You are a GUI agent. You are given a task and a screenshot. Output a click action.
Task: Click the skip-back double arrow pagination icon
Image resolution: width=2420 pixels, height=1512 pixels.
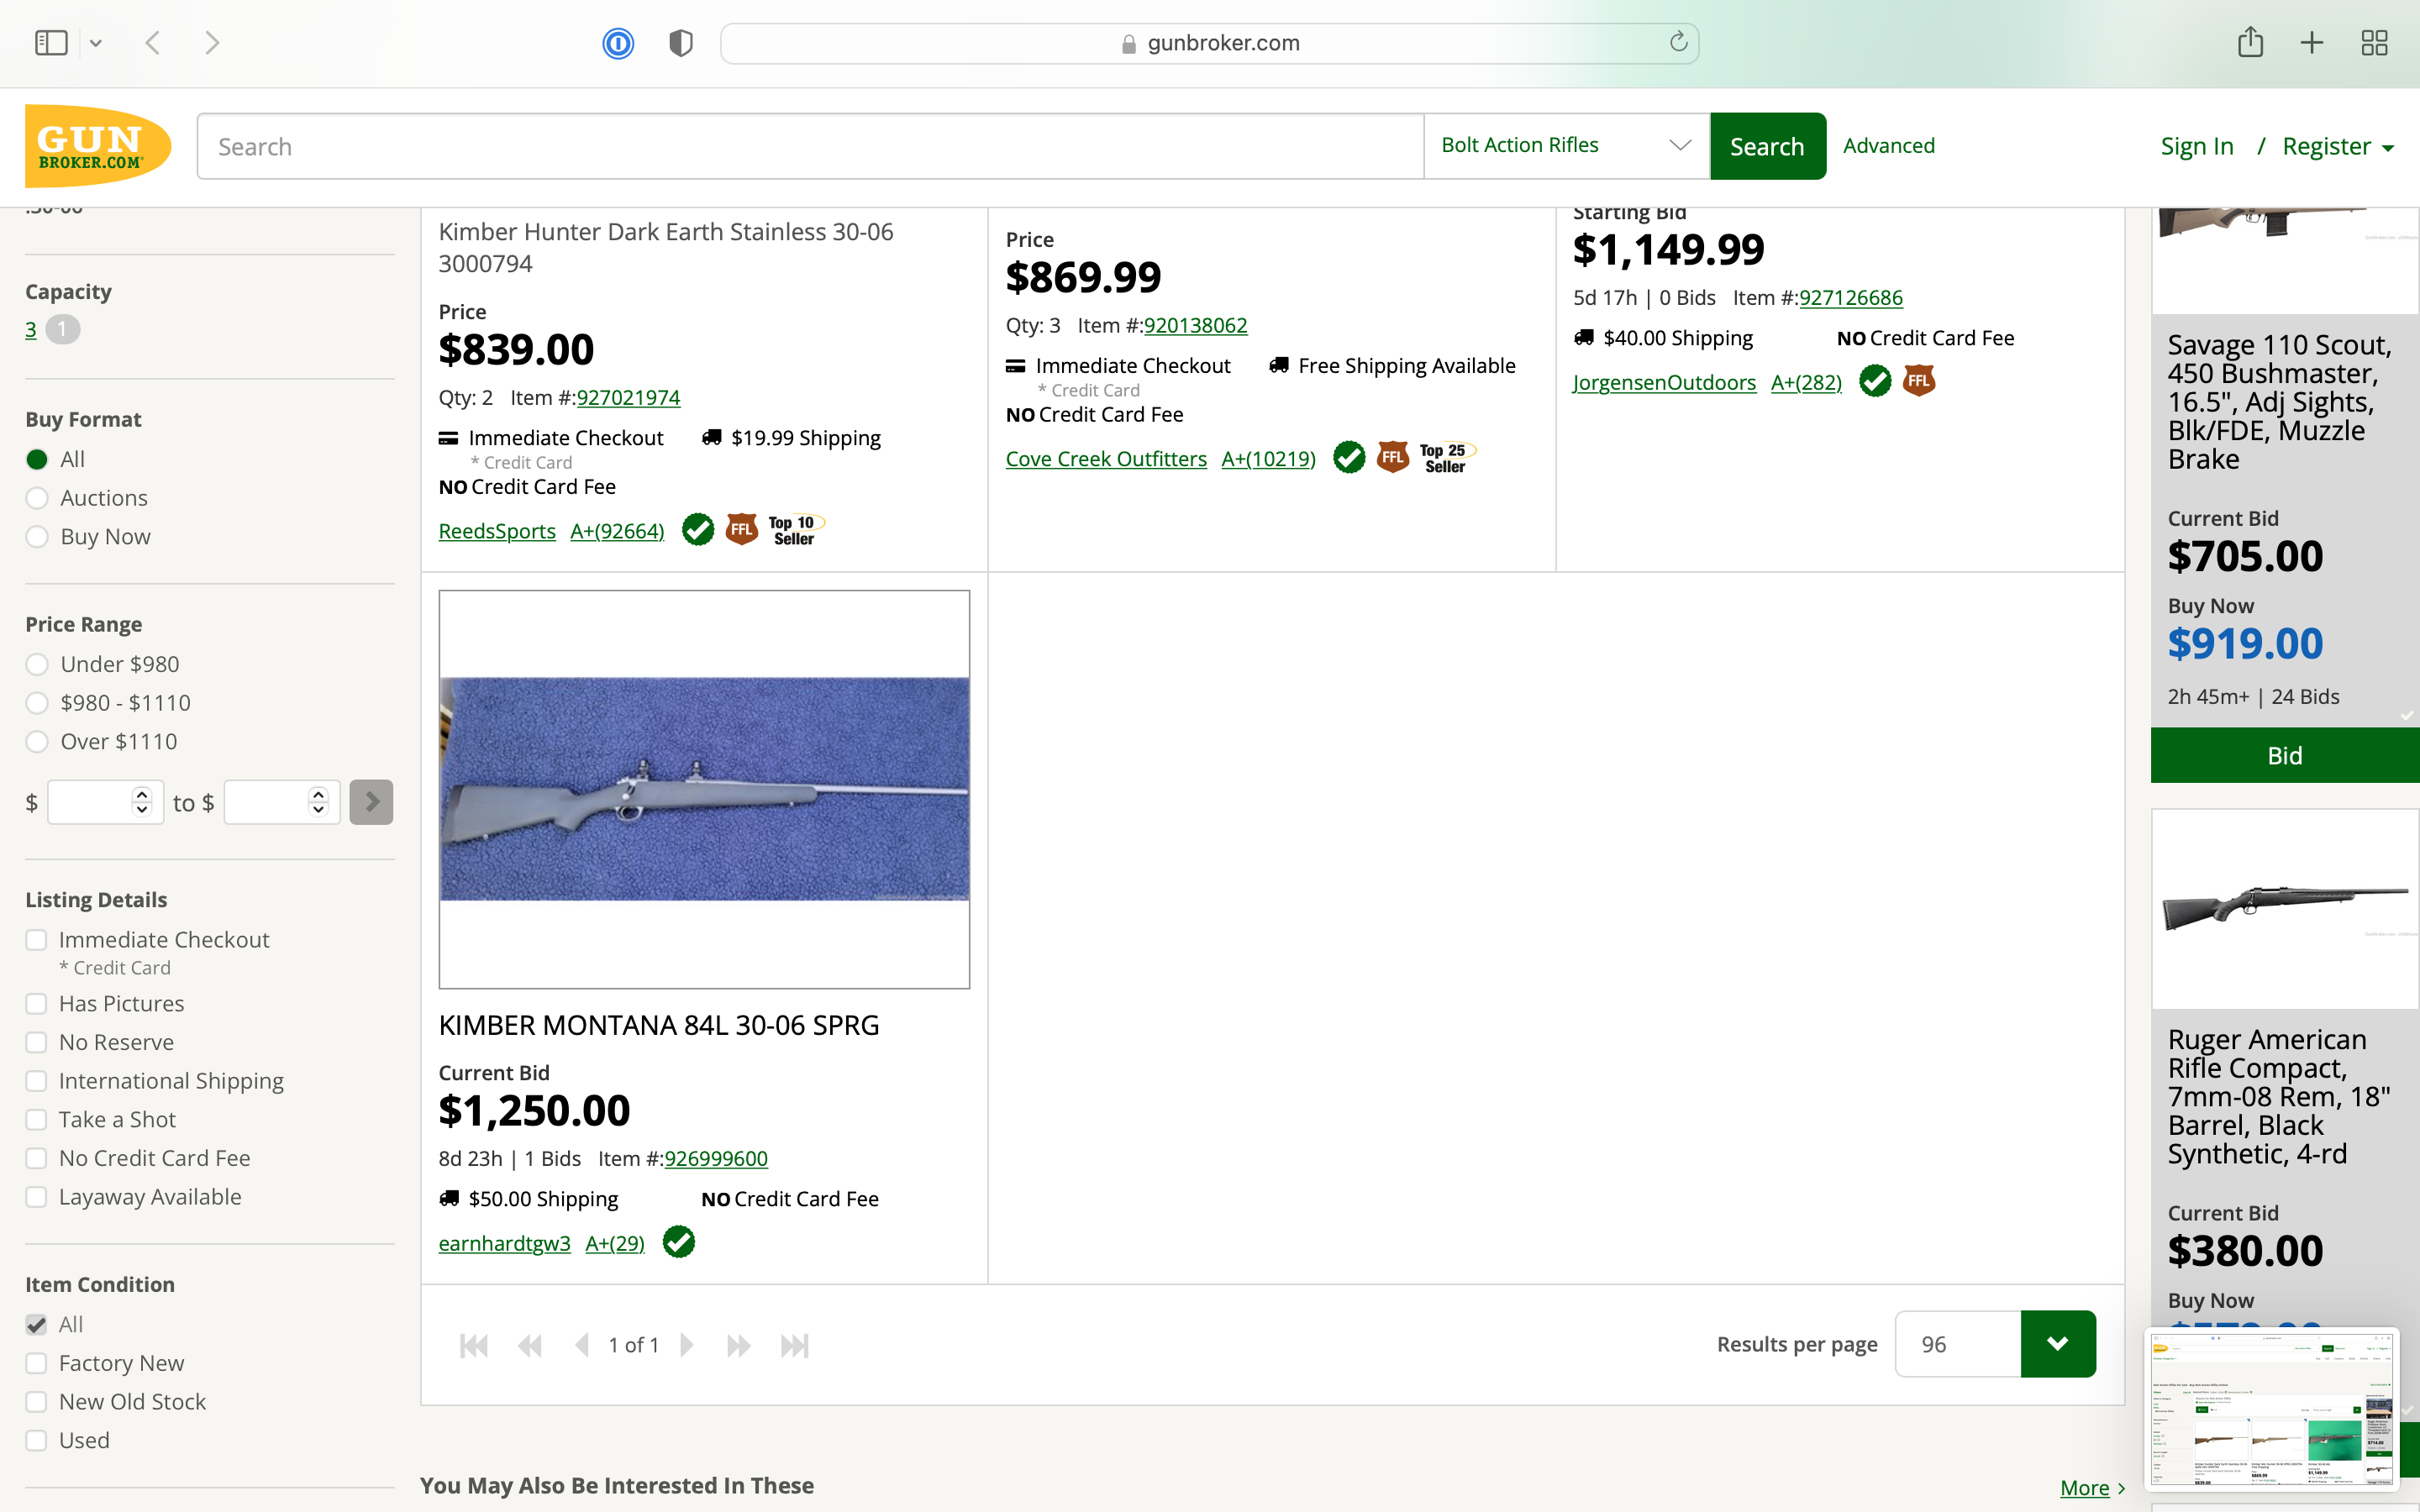[530, 1345]
